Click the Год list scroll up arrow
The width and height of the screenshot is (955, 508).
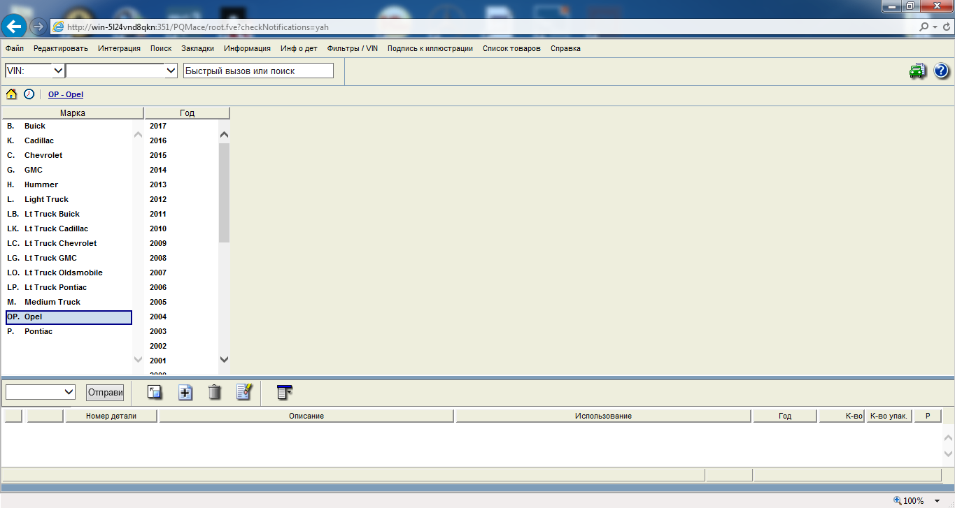tap(224, 135)
